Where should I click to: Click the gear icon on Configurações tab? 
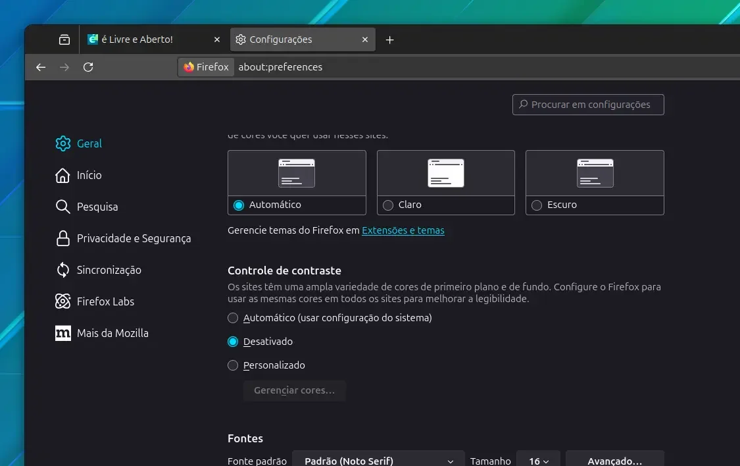click(241, 39)
